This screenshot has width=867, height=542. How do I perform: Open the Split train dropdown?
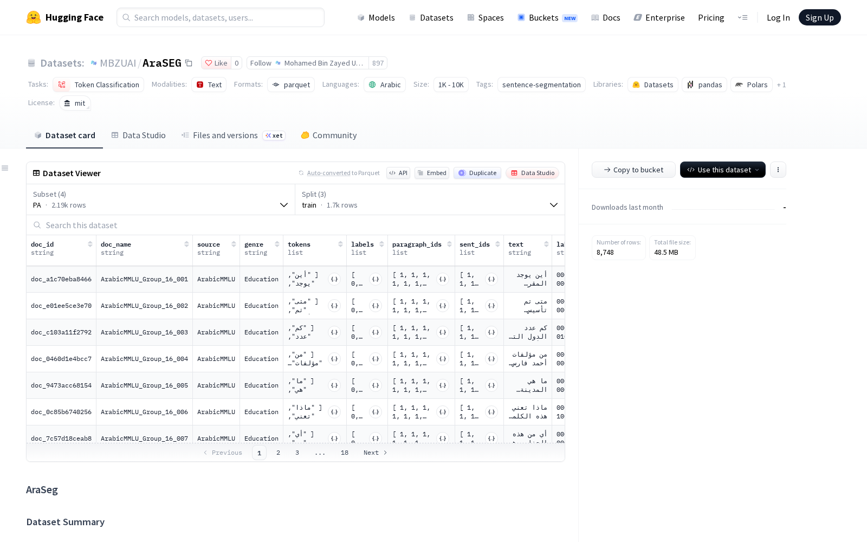(x=430, y=199)
